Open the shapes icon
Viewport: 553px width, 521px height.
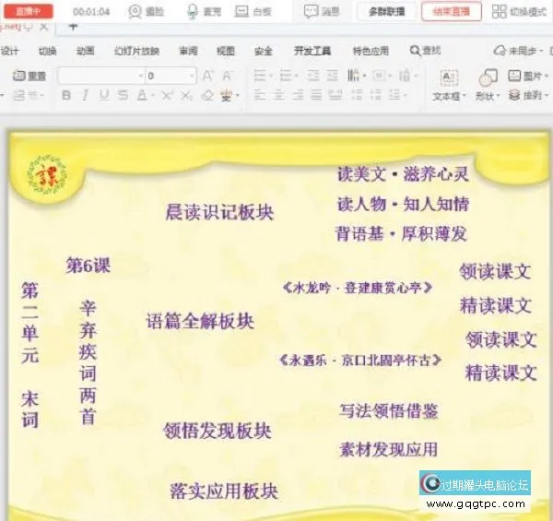(x=488, y=77)
